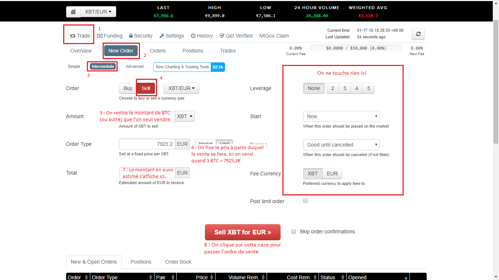Sort table by Price column
Viewport: 499px width, 280px height.
click(196, 277)
